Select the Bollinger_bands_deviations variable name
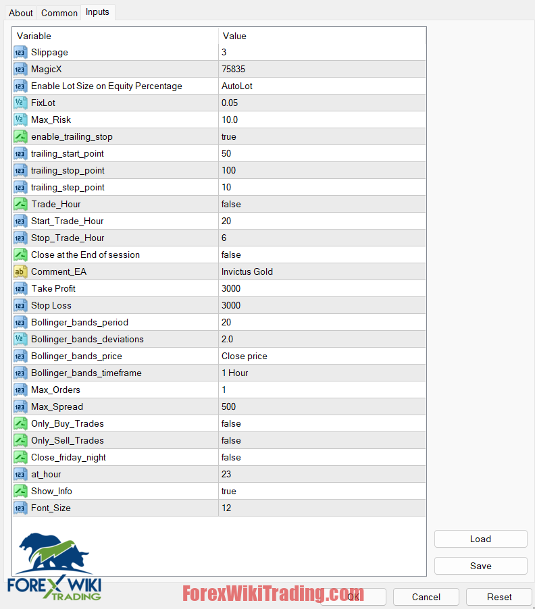535x609 pixels. coord(87,340)
